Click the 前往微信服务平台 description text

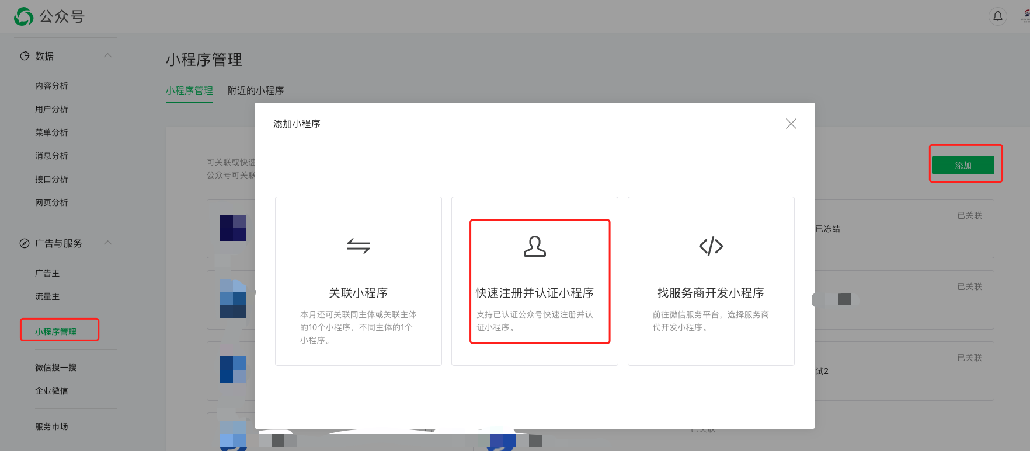[711, 321]
